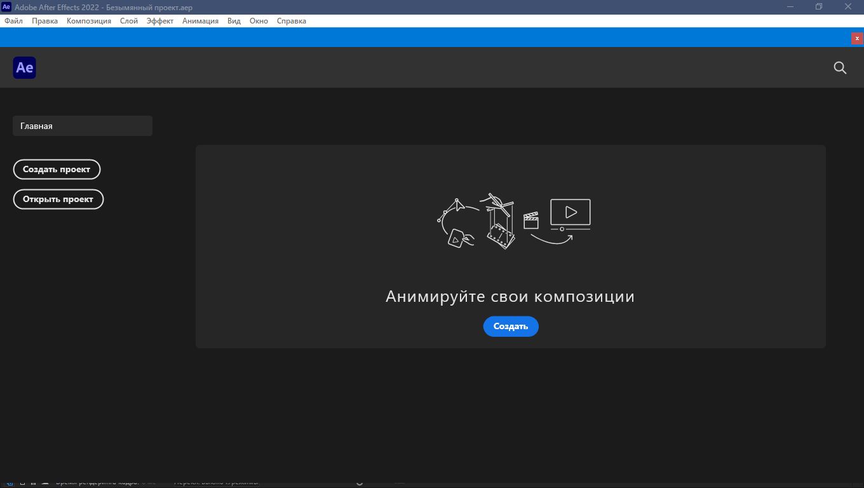Click the small Ae icon in the title bar
The width and height of the screenshot is (864, 488).
pos(6,7)
